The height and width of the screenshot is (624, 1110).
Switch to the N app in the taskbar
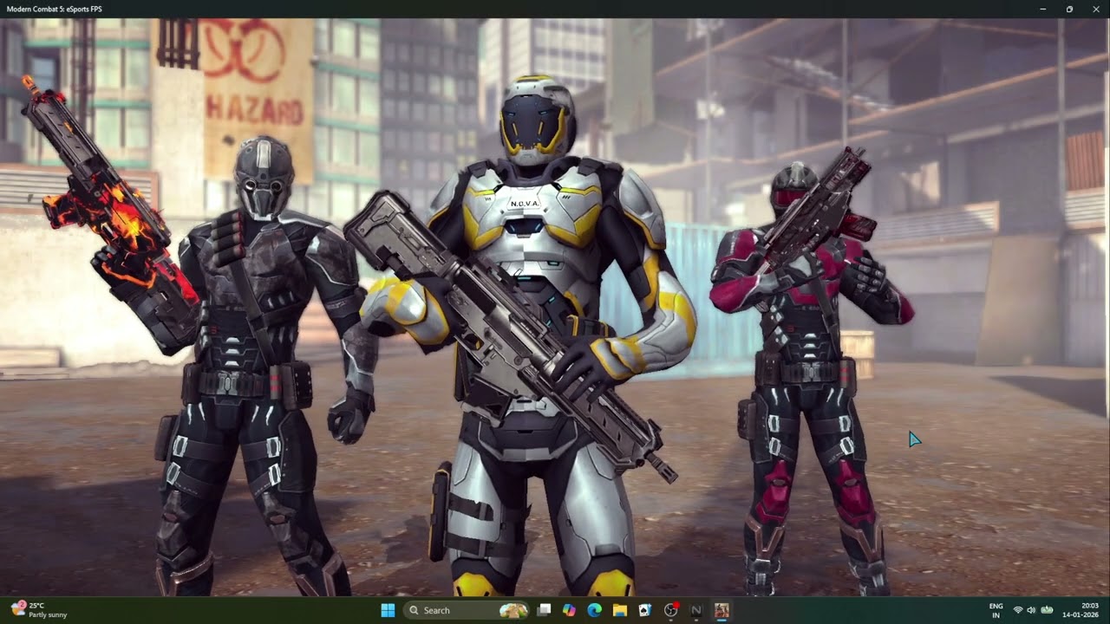click(695, 610)
